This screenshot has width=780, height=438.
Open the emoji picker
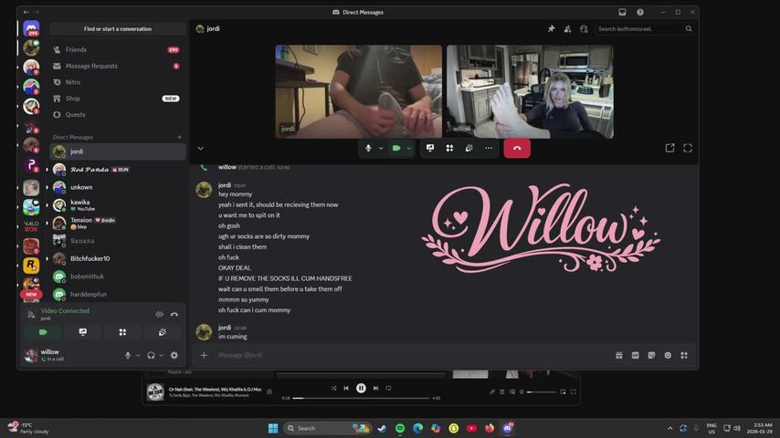tap(668, 355)
